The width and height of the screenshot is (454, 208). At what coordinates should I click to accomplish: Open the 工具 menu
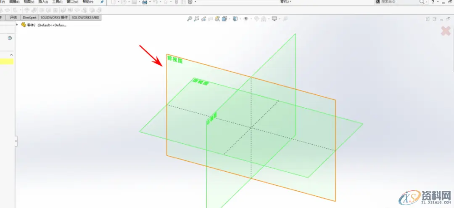[58, 1]
